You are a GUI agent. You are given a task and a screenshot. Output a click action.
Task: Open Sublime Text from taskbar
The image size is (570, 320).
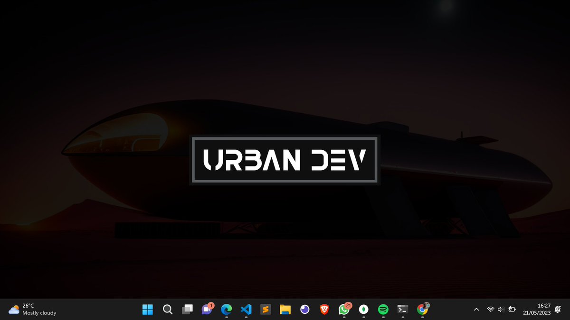point(266,310)
